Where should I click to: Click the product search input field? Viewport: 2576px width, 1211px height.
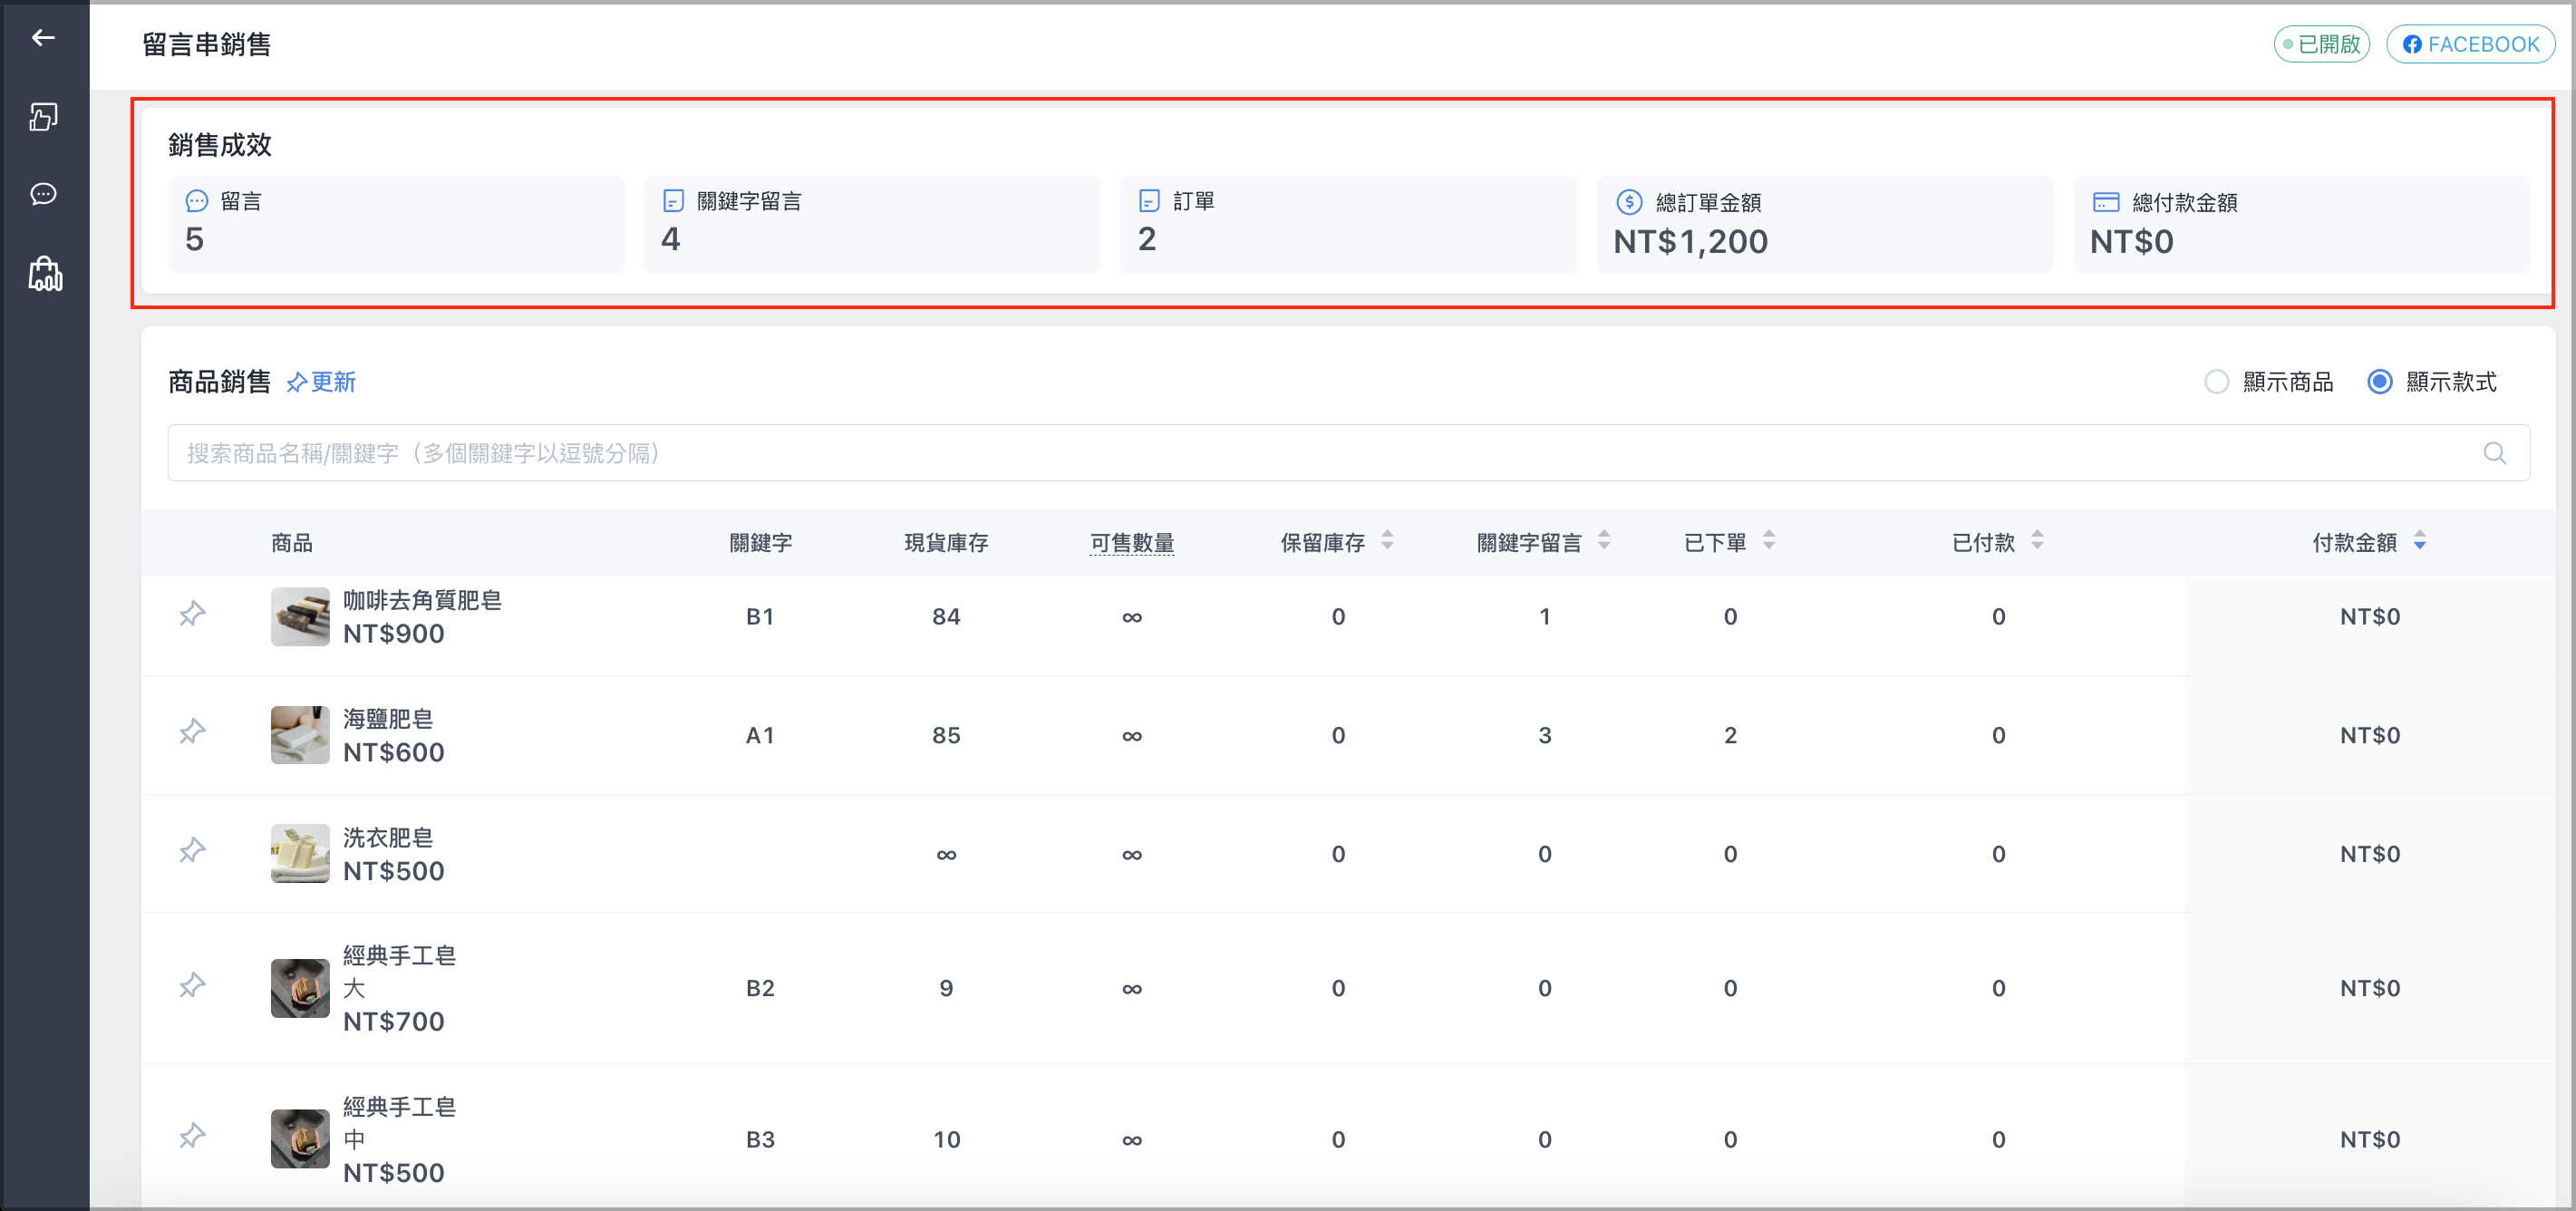click(1348, 453)
